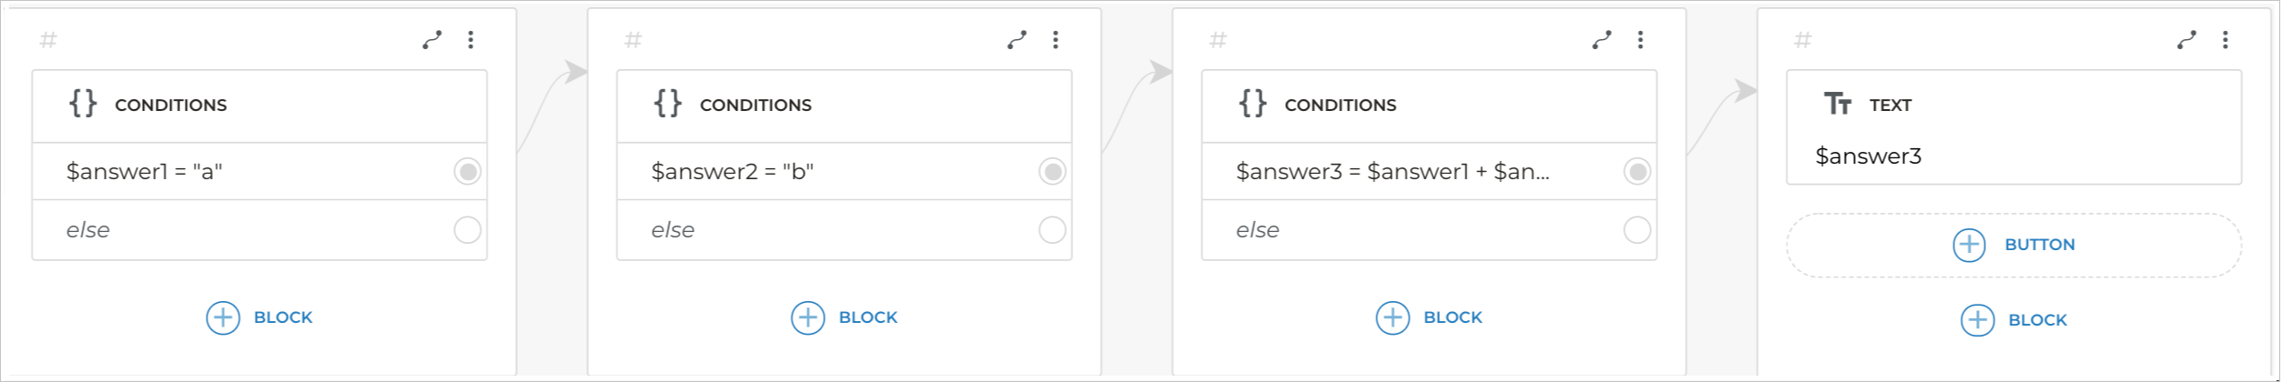Screen dimensions: 2281x382
Task: Select the $answer1 = "a" condition connector
Action: coord(468,171)
